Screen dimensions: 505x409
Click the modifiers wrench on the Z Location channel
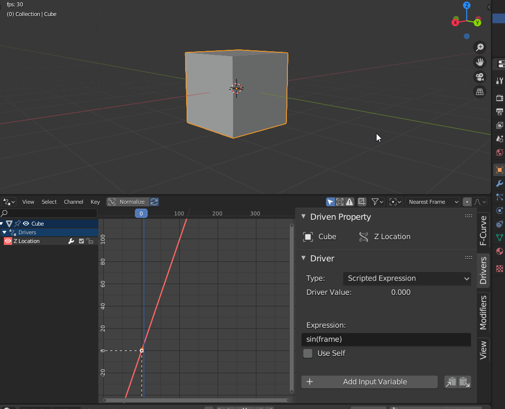point(72,241)
